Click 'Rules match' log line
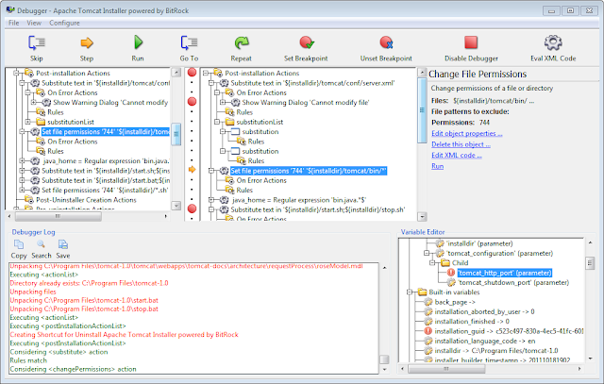 pos(28,360)
